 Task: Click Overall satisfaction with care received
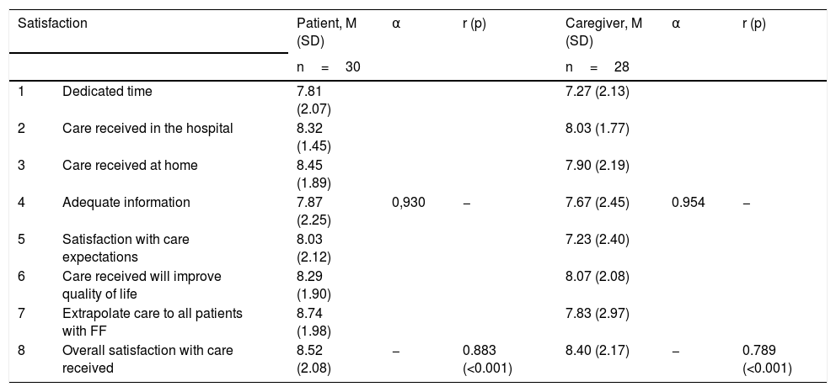[147, 358]
